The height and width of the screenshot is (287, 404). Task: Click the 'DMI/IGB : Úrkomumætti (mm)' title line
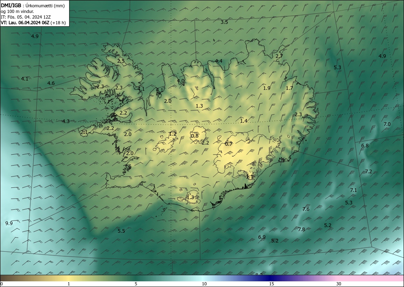click(x=33, y=5)
